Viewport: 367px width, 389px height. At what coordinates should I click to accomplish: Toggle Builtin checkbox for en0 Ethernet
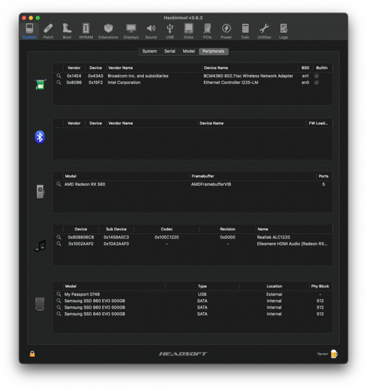[316, 82]
